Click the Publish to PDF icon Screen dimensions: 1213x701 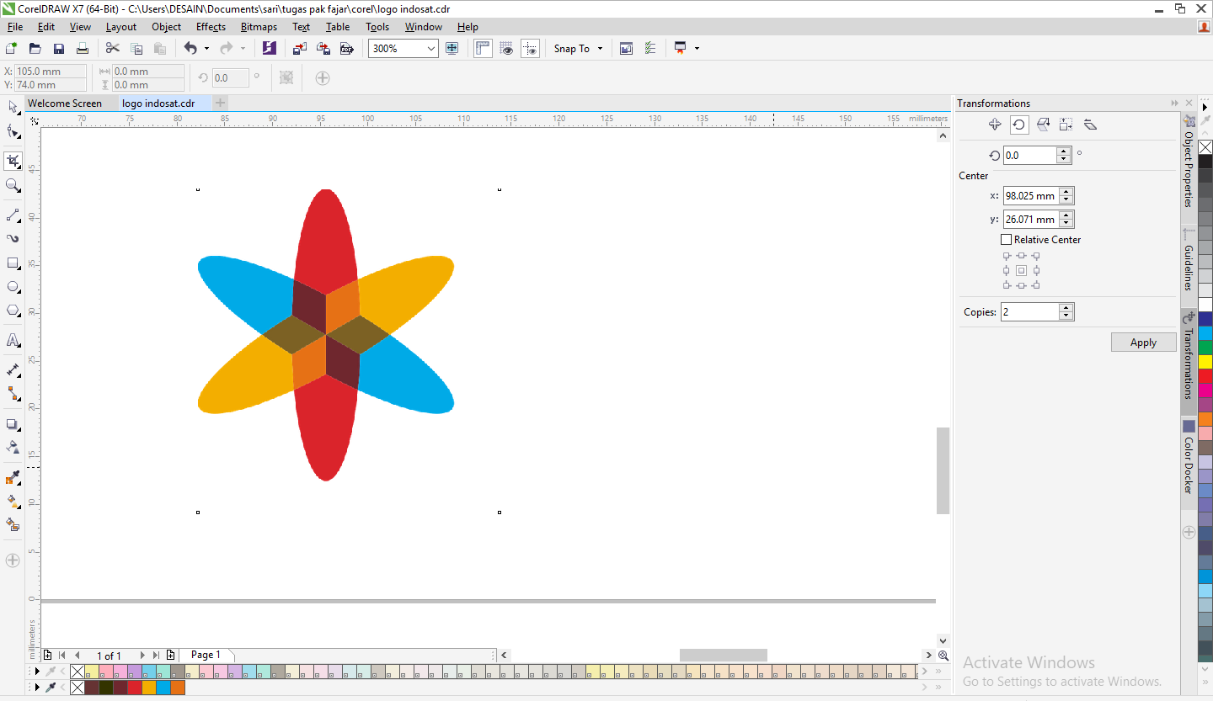(x=346, y=49)
